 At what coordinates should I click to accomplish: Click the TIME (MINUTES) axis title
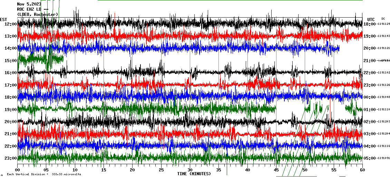point(194,174)
